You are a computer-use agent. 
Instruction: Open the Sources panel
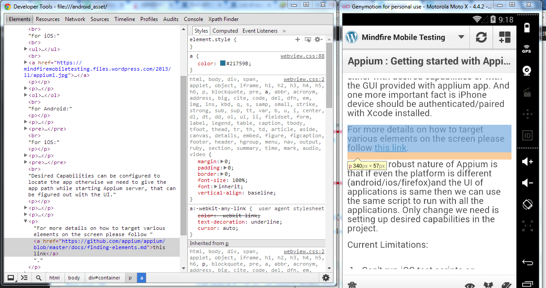(100, 19)
